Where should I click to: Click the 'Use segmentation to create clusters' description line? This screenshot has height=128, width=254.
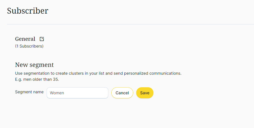click(x=98, y=73)
